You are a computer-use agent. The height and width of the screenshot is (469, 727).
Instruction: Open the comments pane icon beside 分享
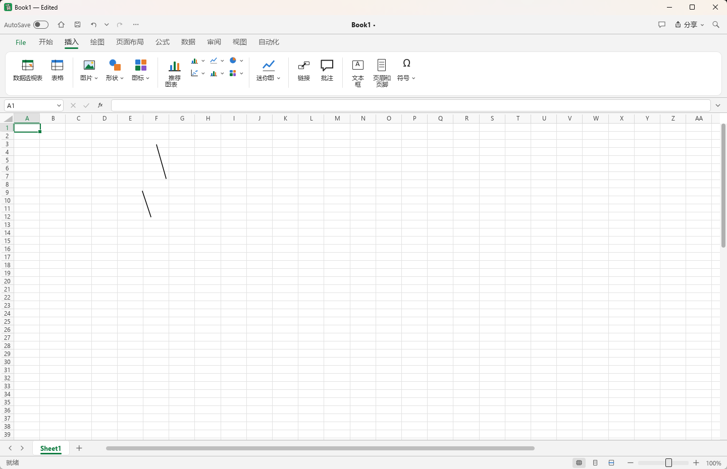[662, 25]
